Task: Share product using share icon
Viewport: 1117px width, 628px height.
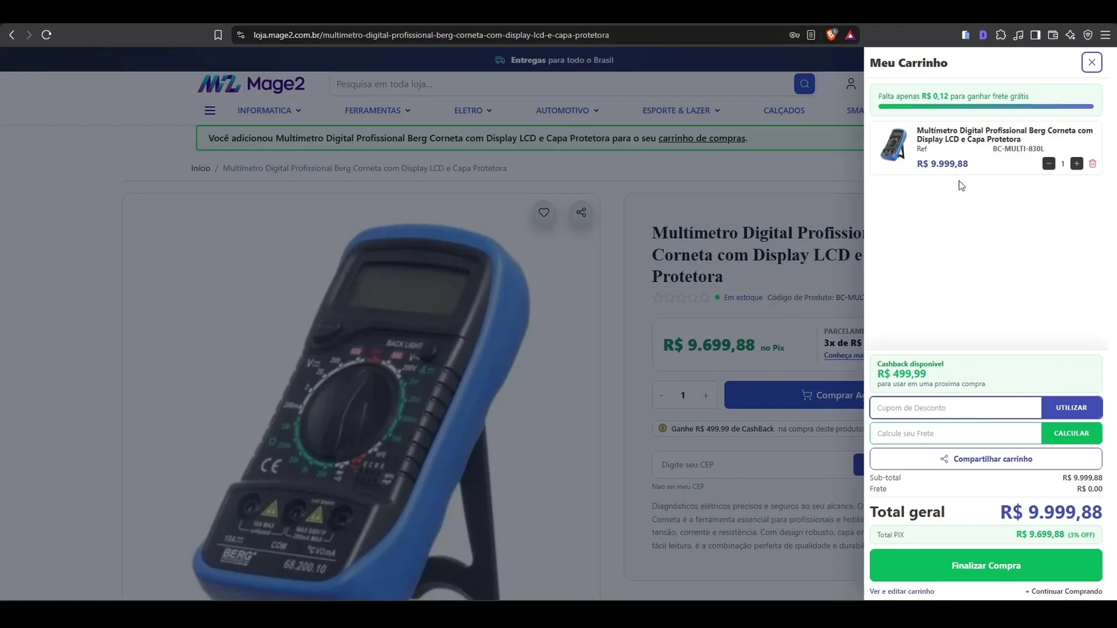Action: click(581, 213)
